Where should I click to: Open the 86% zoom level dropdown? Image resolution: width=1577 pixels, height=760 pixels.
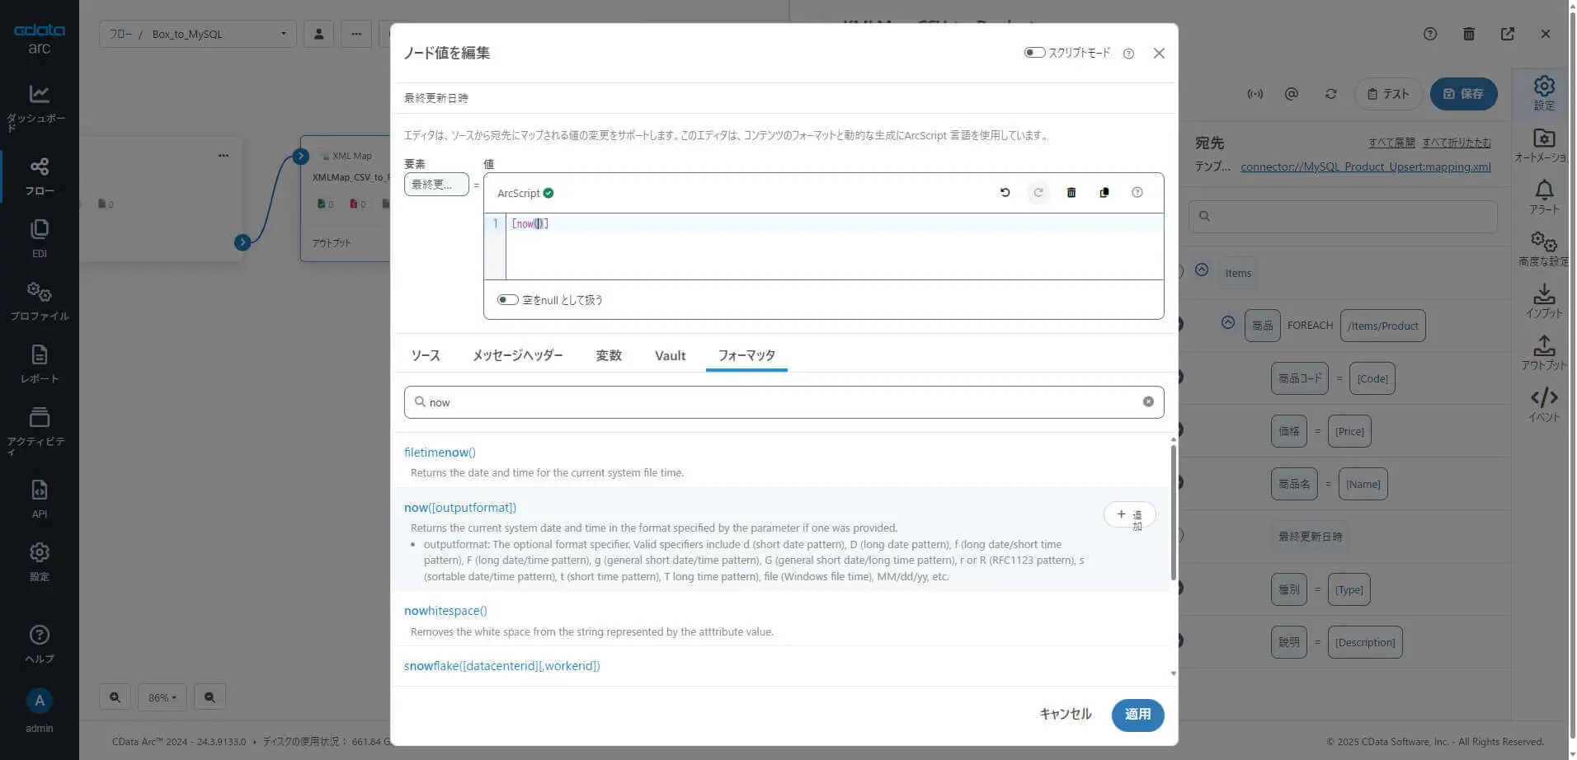(162, 697)
